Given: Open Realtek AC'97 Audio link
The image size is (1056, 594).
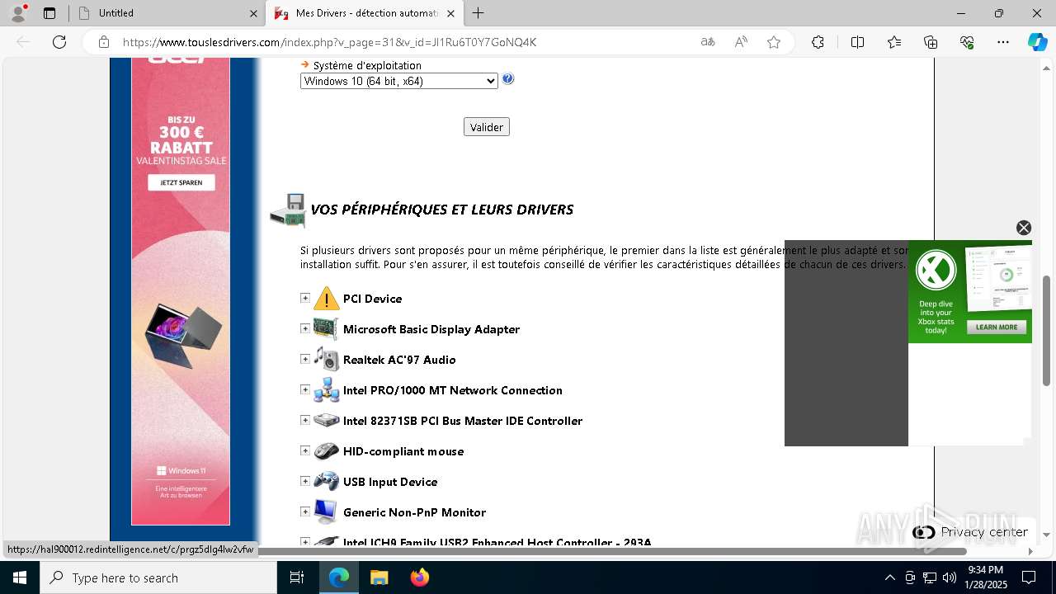Looking at the screenshot, I should [399, 360].
